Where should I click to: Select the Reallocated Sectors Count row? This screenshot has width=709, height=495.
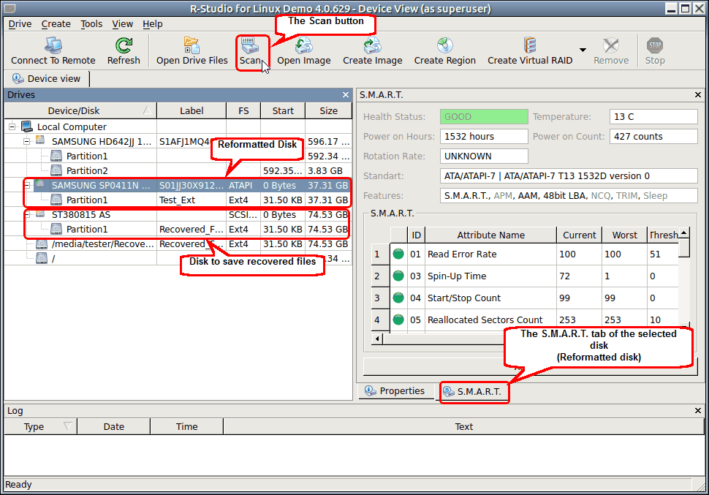tap(526, 320)
